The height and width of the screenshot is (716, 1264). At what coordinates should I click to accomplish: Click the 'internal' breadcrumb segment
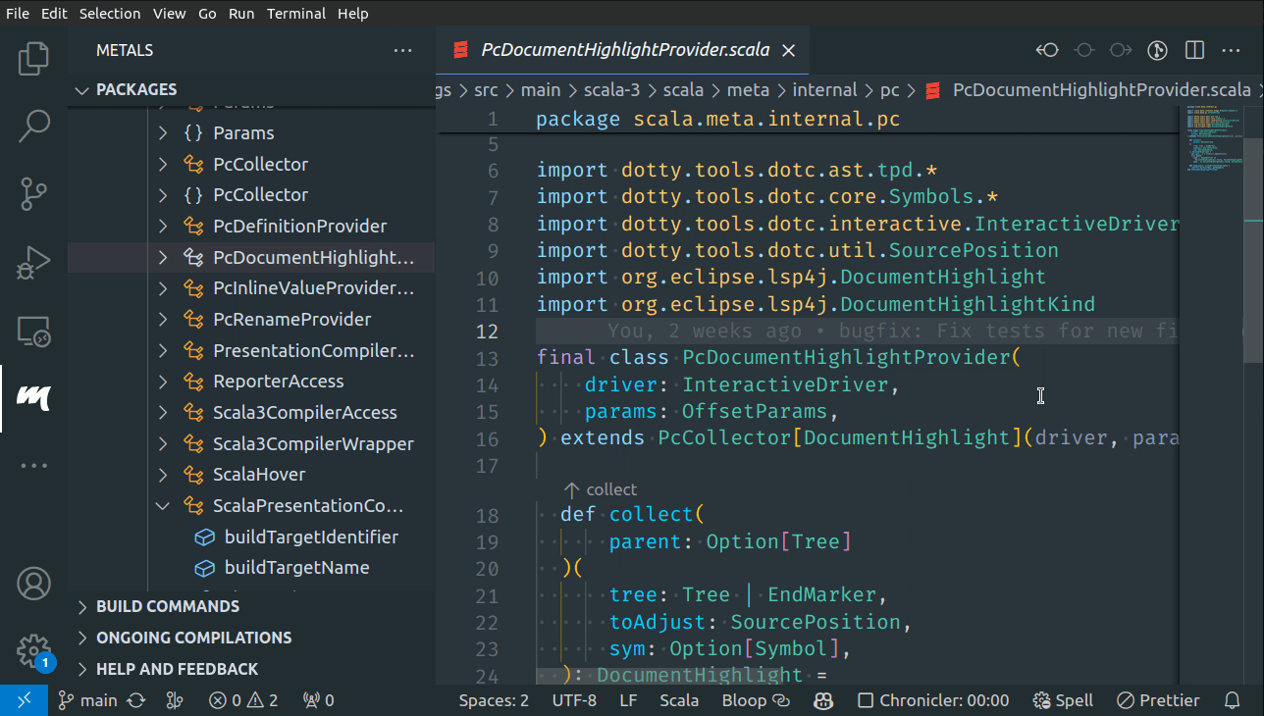click(x=824, y=89)
